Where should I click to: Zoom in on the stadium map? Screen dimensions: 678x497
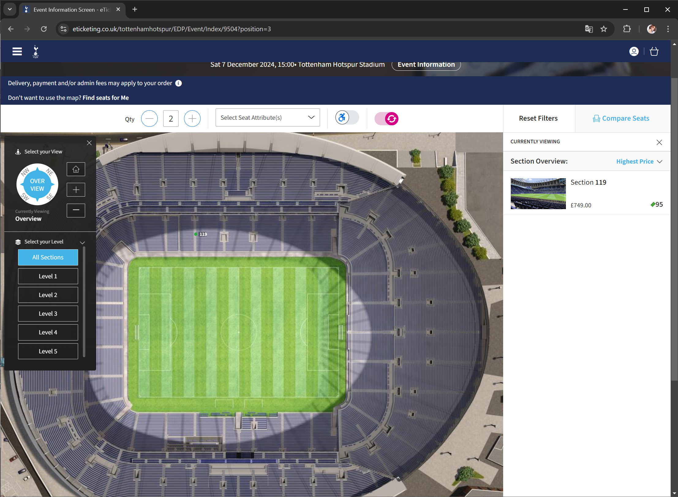click(76, 190)
